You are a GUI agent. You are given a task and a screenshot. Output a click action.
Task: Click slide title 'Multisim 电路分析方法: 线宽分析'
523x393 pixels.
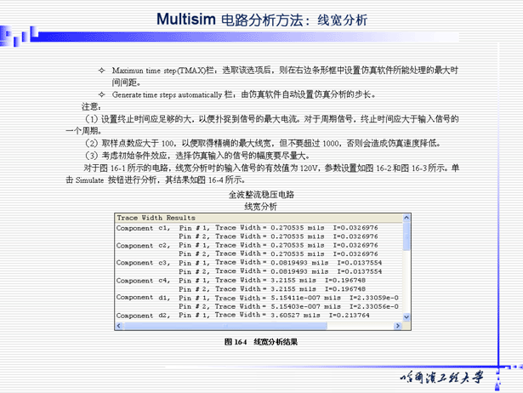pos(262,20)
